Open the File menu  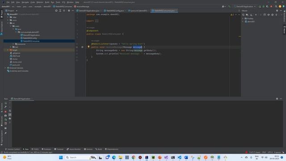pos(8,2)
